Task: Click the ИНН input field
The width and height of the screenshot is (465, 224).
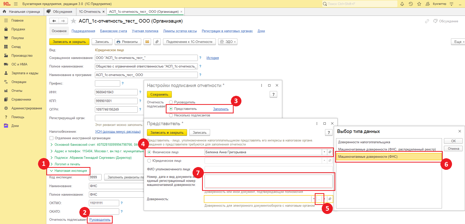Action: [116, 92]
